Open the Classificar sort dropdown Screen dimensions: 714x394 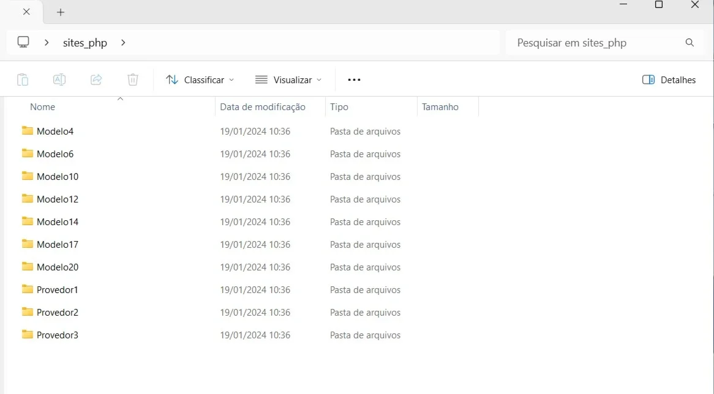(200, 80)
